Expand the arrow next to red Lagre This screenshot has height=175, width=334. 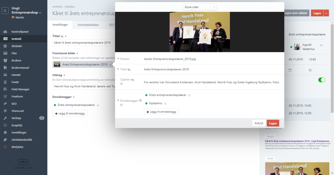tap(326, 13)
